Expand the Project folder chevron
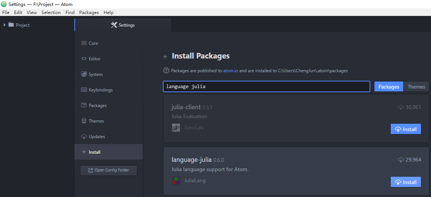Screen dimensions: 431x197 coord(4,25)
